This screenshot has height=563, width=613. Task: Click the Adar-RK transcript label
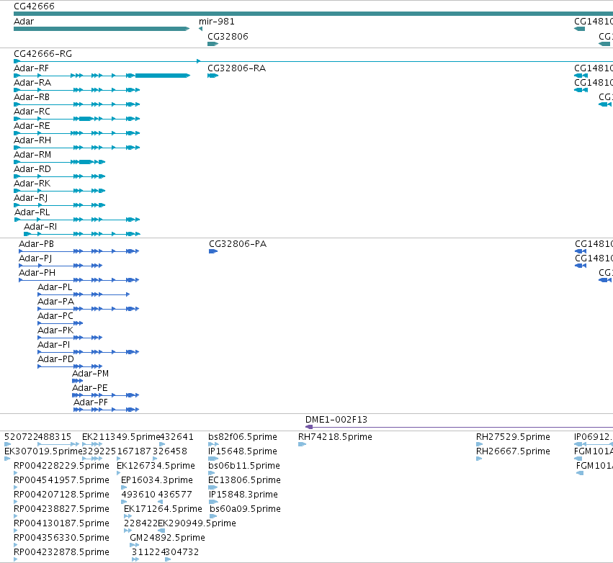pos(32,184)
